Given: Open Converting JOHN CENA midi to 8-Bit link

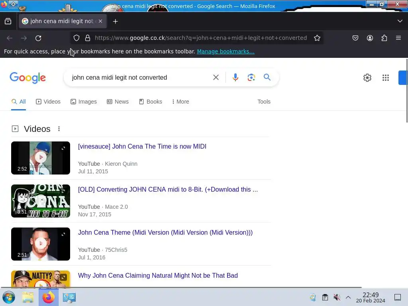Looking at the screenshot, I should [168, 189].
